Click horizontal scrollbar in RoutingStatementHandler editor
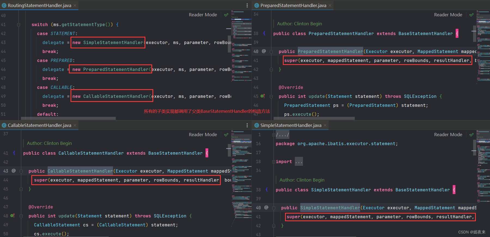 click(68, 118)
